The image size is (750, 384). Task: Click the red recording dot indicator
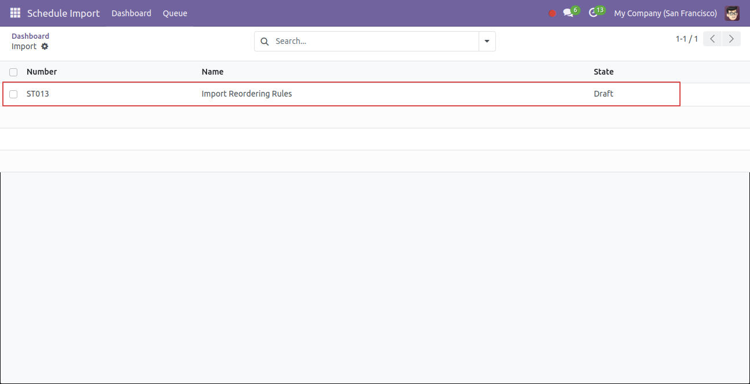click(x=552, y=13)
